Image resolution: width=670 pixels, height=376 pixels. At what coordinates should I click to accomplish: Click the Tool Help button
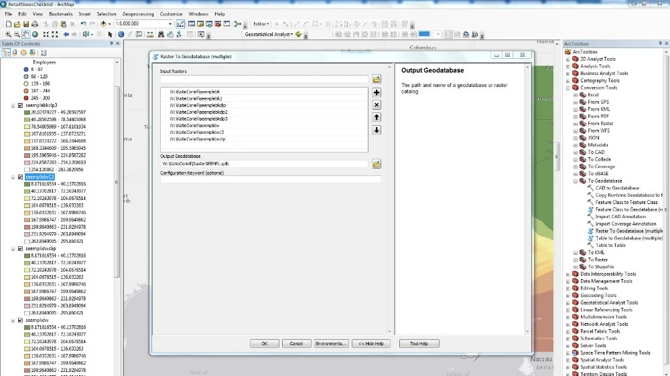tap(419, 344)
